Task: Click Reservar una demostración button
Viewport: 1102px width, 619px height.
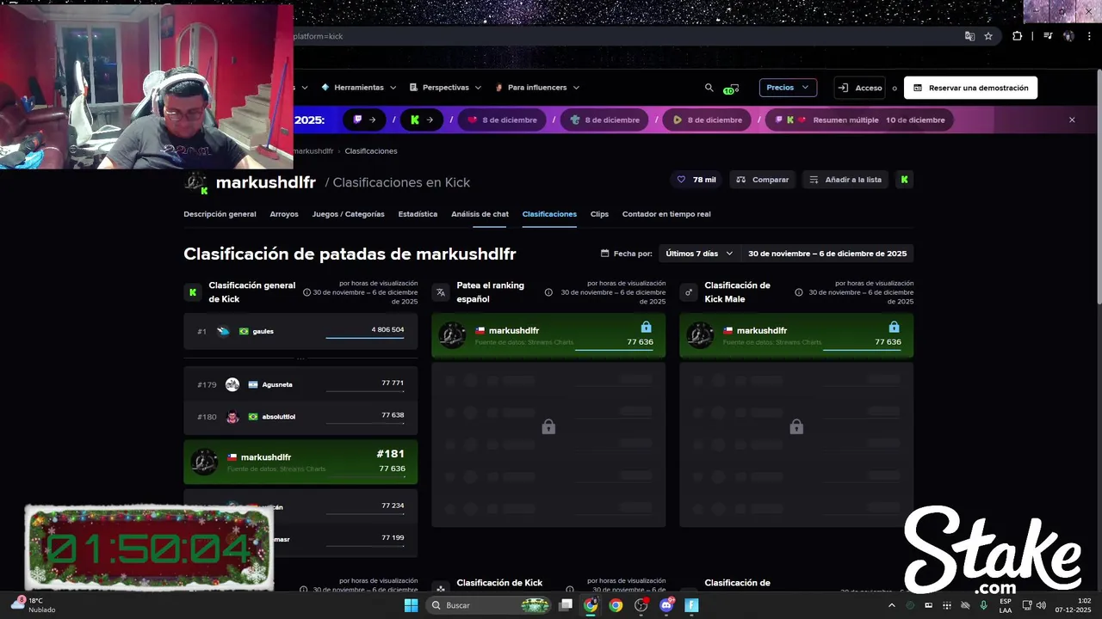Action: [970, 88]
